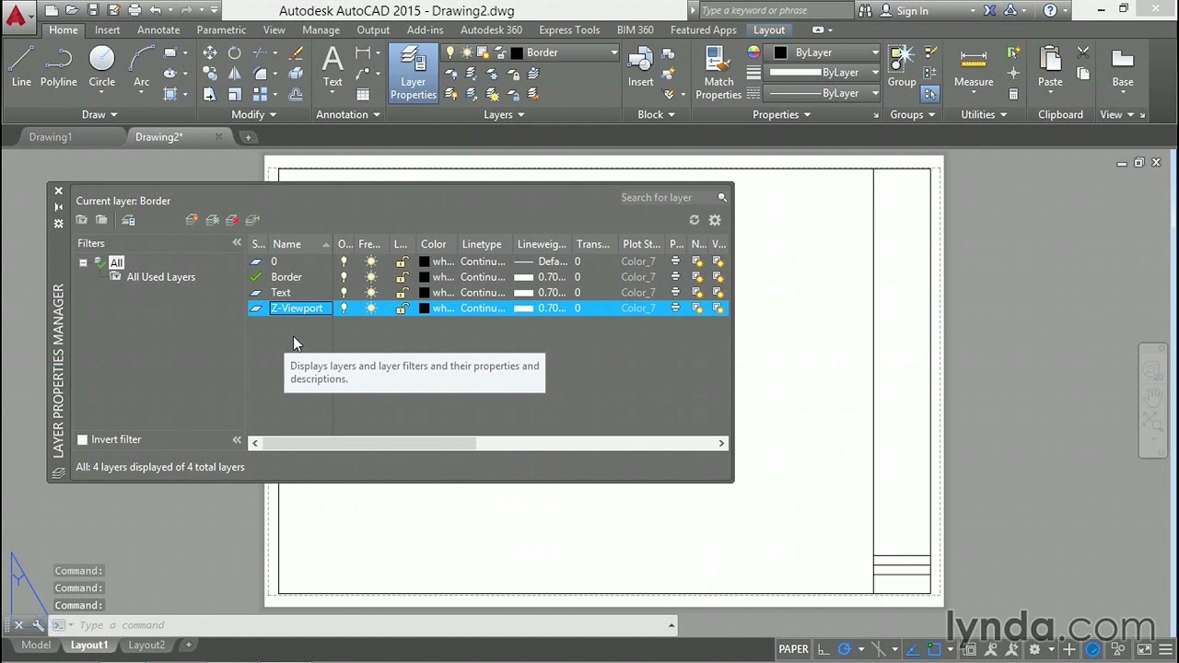
Task: Toggle freeze sun for Text layer
Action: pyautogui.click(x=370, y=293)
